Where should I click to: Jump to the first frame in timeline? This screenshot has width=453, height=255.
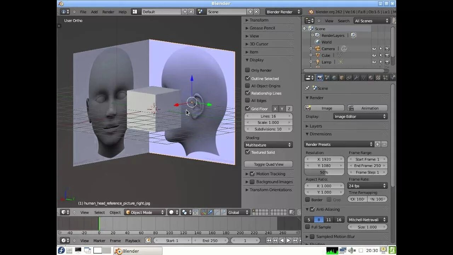pyautogui.click(x=269, y=240)
